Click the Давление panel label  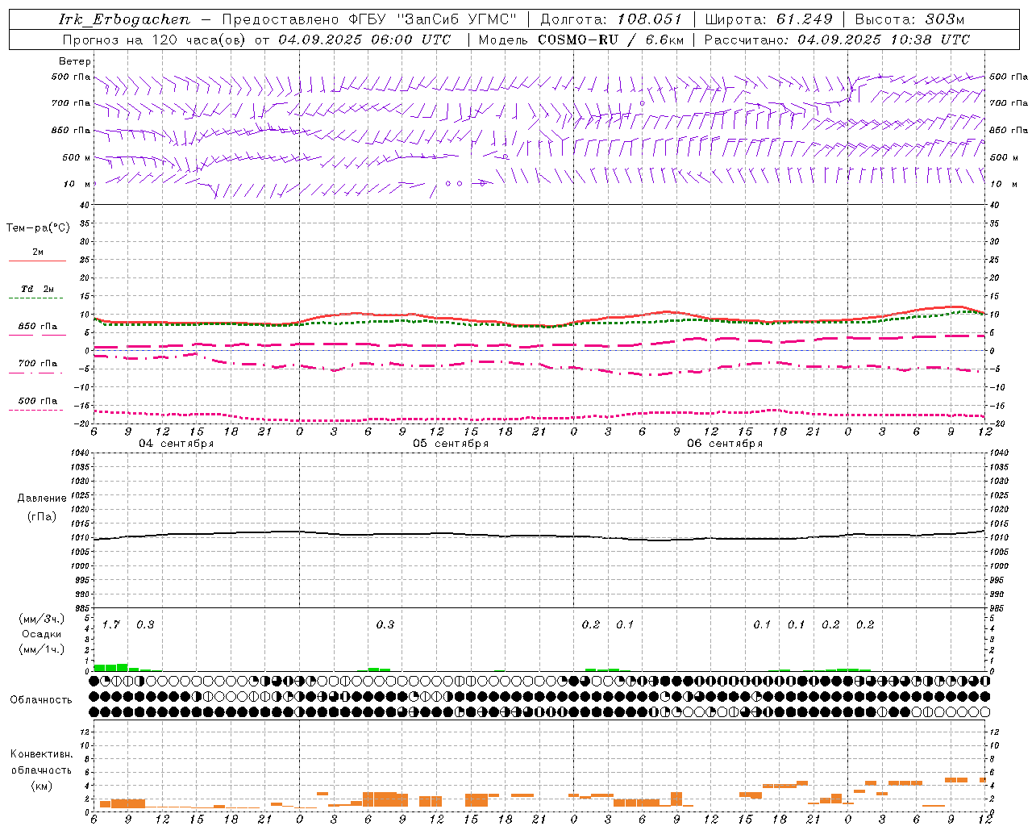click(42, 499)
